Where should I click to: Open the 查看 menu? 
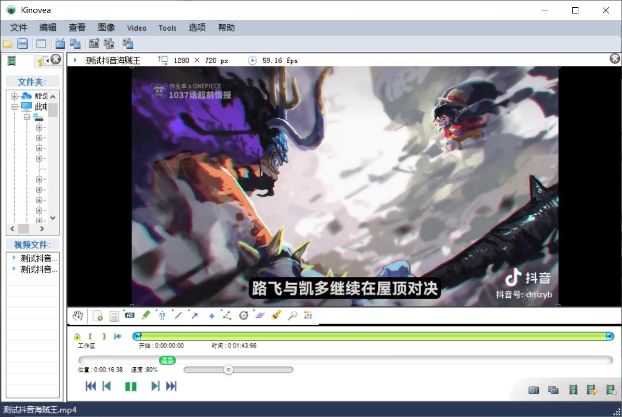click(x=77, y=27)
